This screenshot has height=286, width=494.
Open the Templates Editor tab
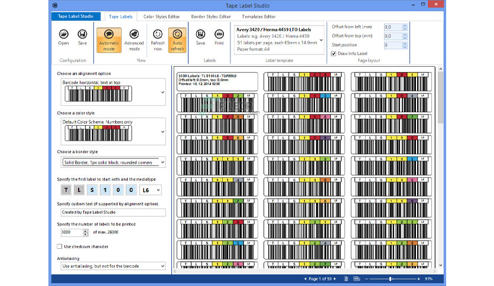click(x=259, y=17)
